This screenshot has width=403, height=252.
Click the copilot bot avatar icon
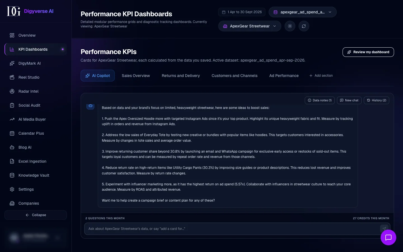point(90,106)
